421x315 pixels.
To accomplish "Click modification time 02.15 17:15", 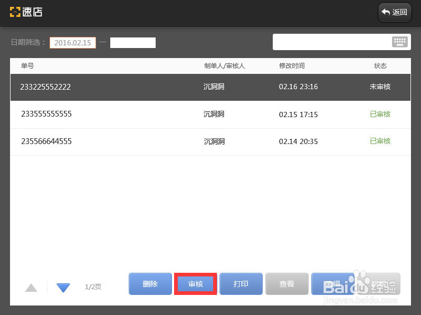I will pos(298,114).
